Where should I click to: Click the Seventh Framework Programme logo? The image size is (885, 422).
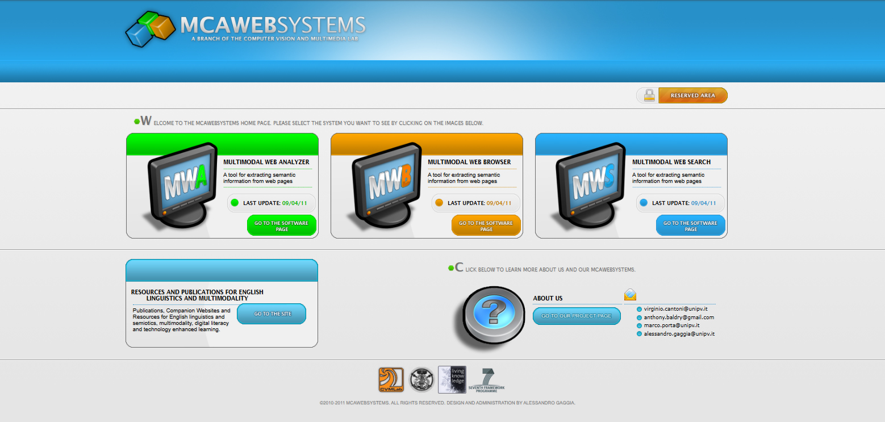tap(487, 380)
